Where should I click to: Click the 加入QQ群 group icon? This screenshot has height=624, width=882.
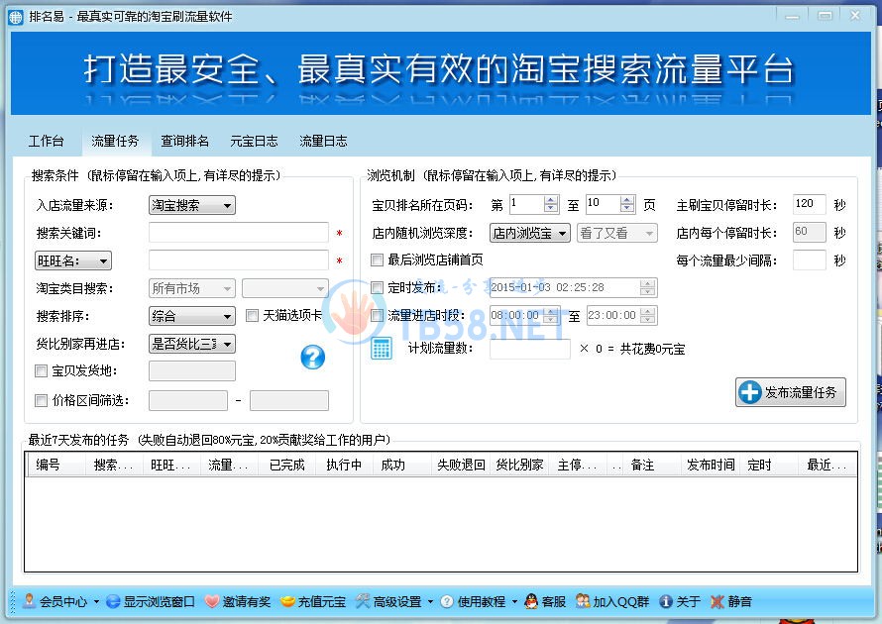click(x=583, y=601)
